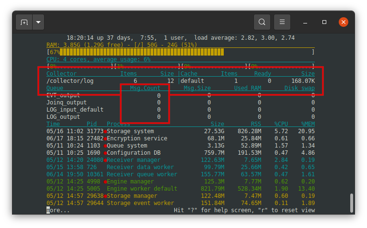The image size is (367, 228).
Task: Click the Storage event worker row
Action: (x=181, y=203)
